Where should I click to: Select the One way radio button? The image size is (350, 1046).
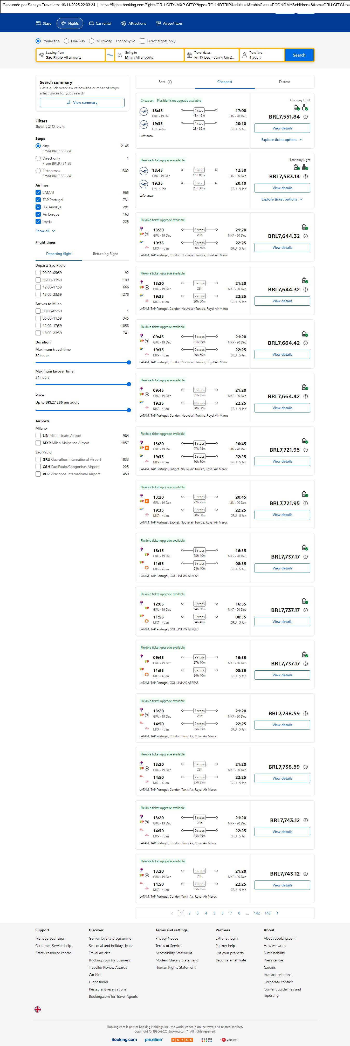click(x=67, y=41)
